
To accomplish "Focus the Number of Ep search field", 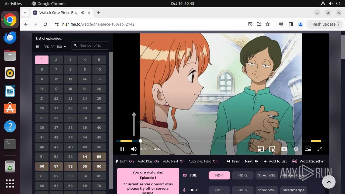I will 90,46.
